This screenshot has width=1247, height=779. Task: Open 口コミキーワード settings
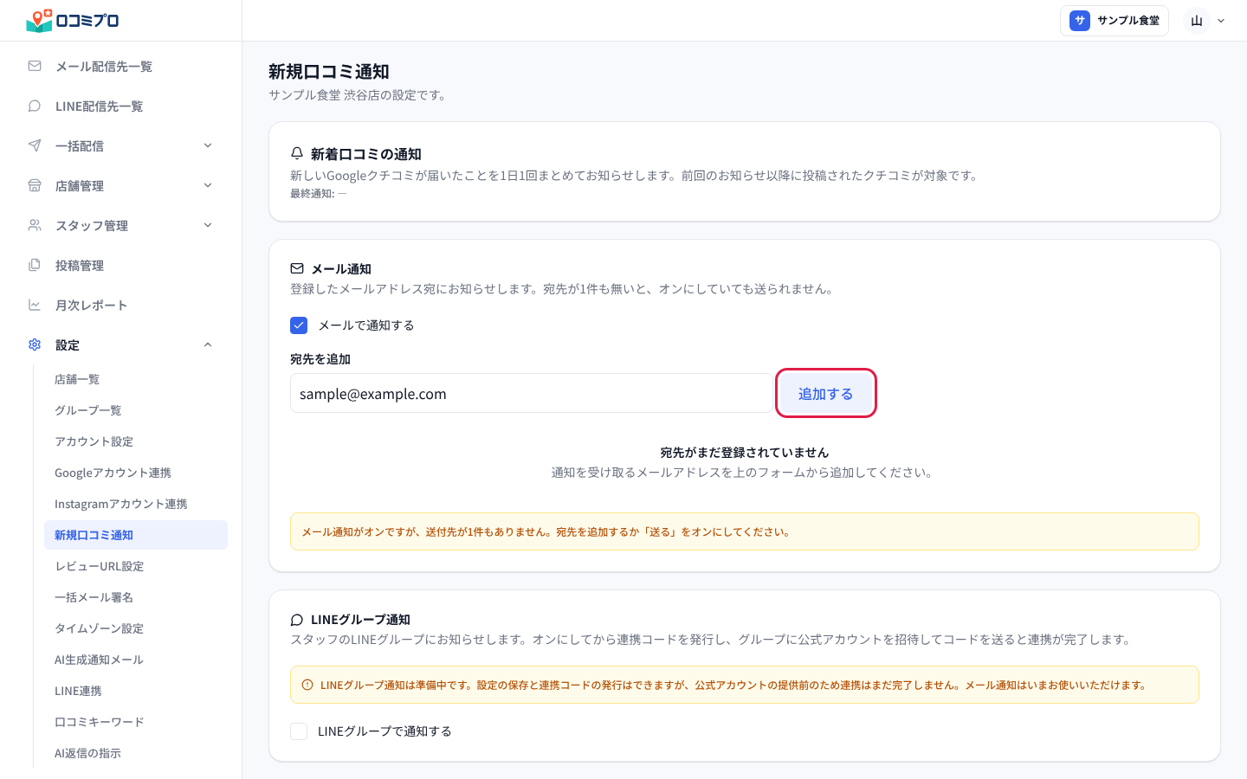(x=136, y=722)
